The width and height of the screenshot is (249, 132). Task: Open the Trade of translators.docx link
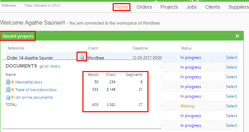pyautogui.click(x=36, y=90)
